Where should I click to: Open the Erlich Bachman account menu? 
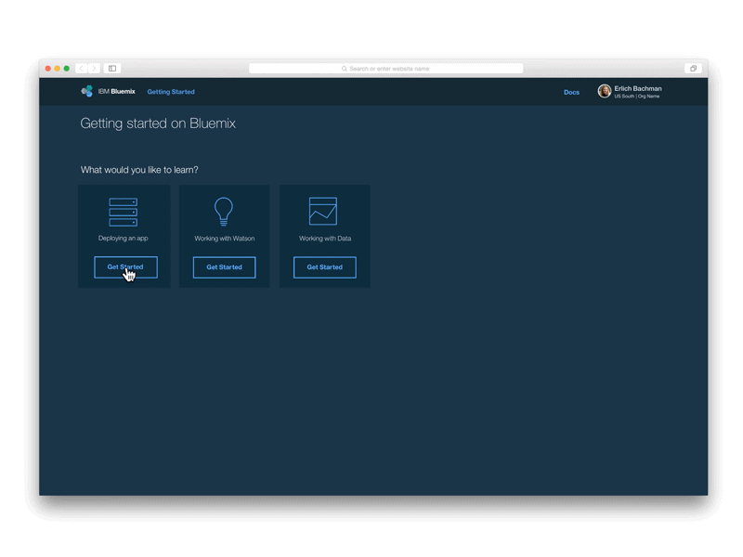tap(638, 88)
